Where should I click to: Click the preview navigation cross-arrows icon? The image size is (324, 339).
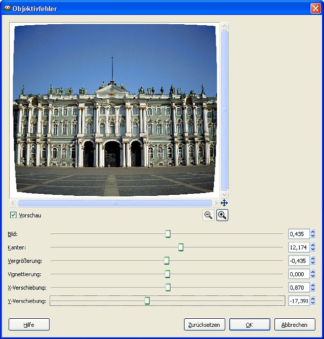pyautogui.click(x=224, y=203)
